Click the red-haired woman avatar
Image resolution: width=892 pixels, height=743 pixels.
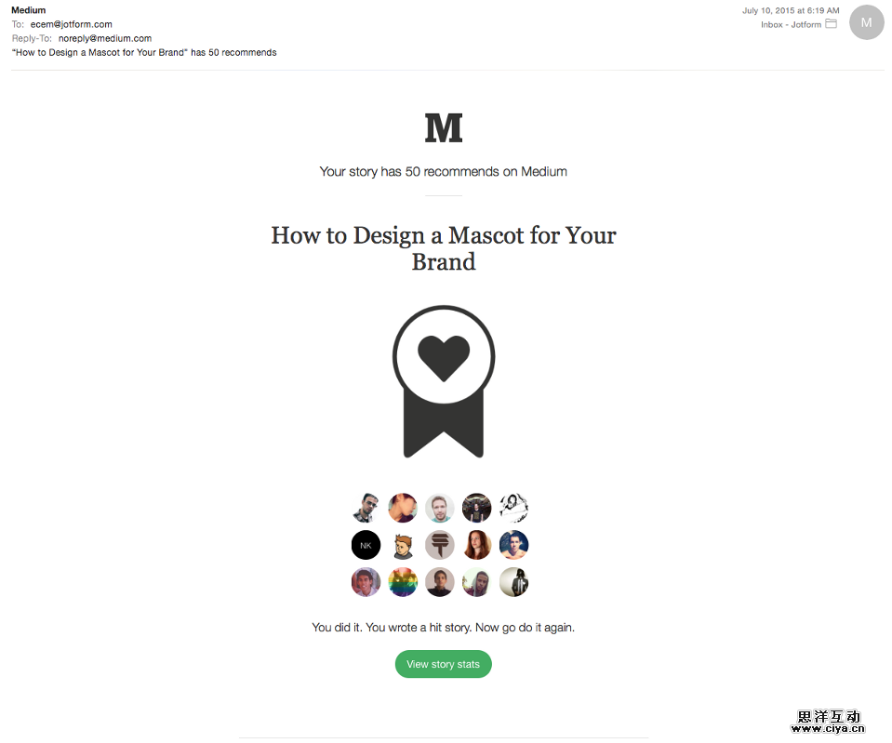[x=477, y=545]
